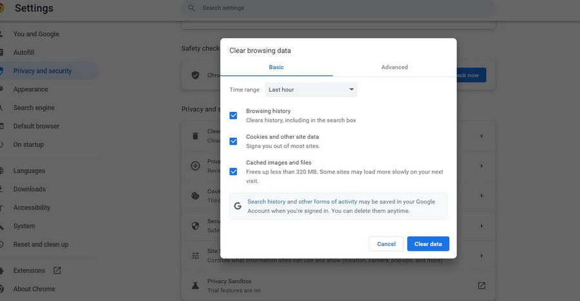Toggle the Cached images and files checkbox
The width and height of the screenshot is (580, 301).
[x=233, y=172]
